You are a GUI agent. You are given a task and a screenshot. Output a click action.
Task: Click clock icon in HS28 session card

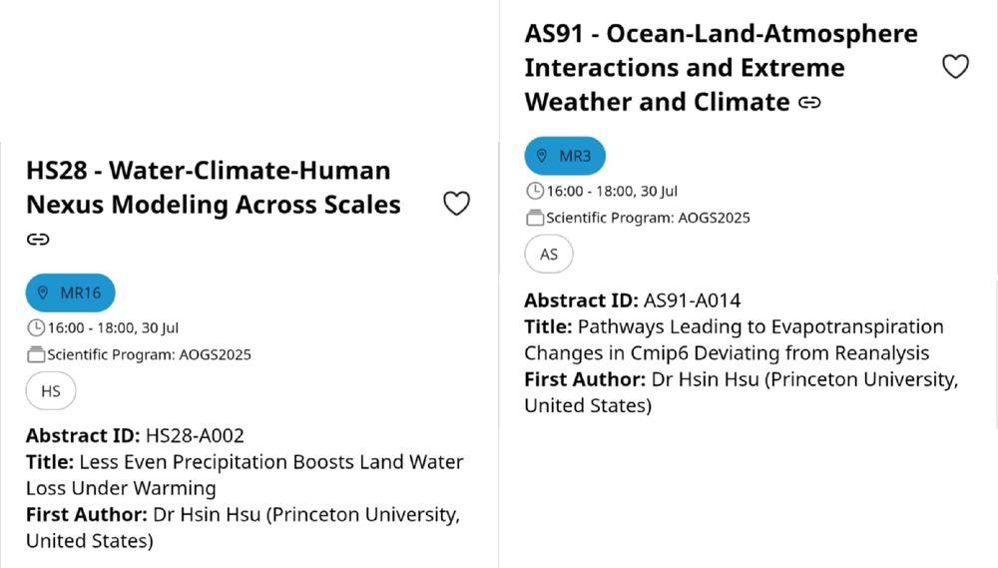36,328
